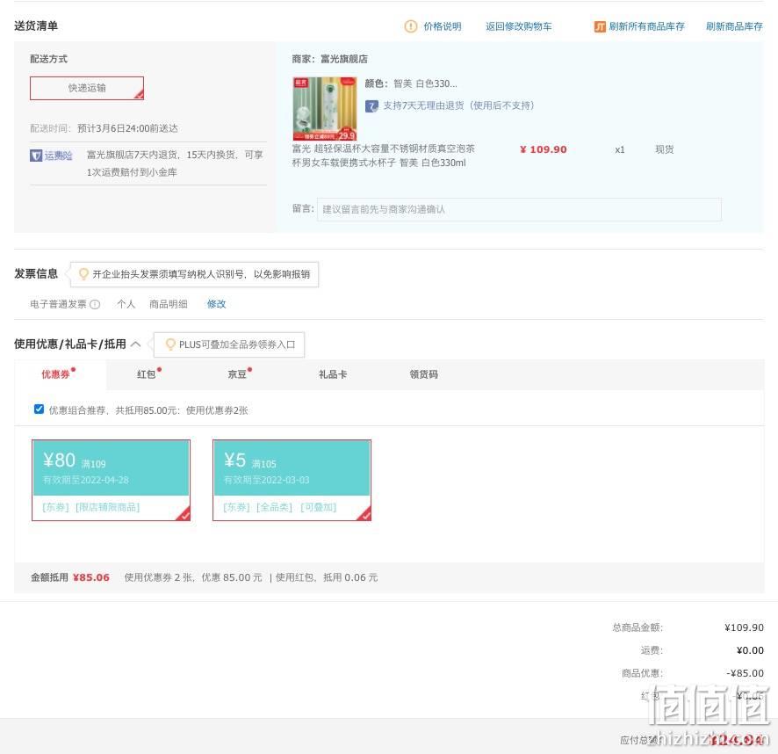Click the 预计3月6日24:00前送达 delivery time
Viewport: 778px width, 754px height.
pos(127,128)
